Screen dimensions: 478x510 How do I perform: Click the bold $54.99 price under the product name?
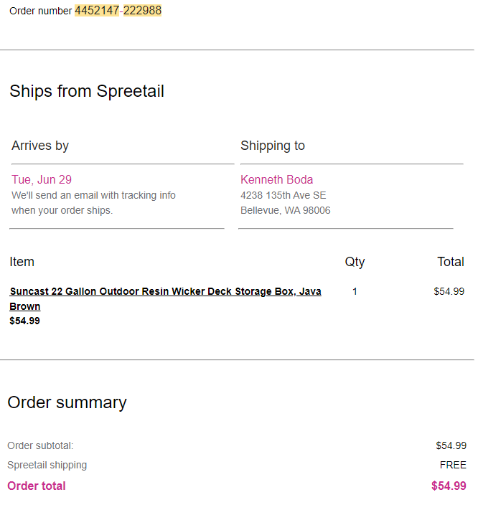pyautogui.click(x=24, y=321)
